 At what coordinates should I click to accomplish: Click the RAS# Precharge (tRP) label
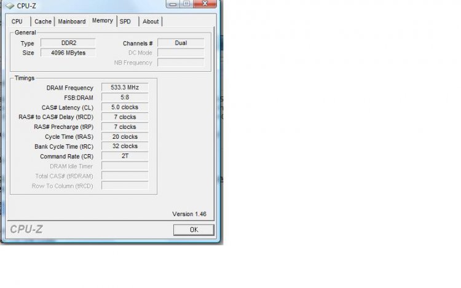63,127
